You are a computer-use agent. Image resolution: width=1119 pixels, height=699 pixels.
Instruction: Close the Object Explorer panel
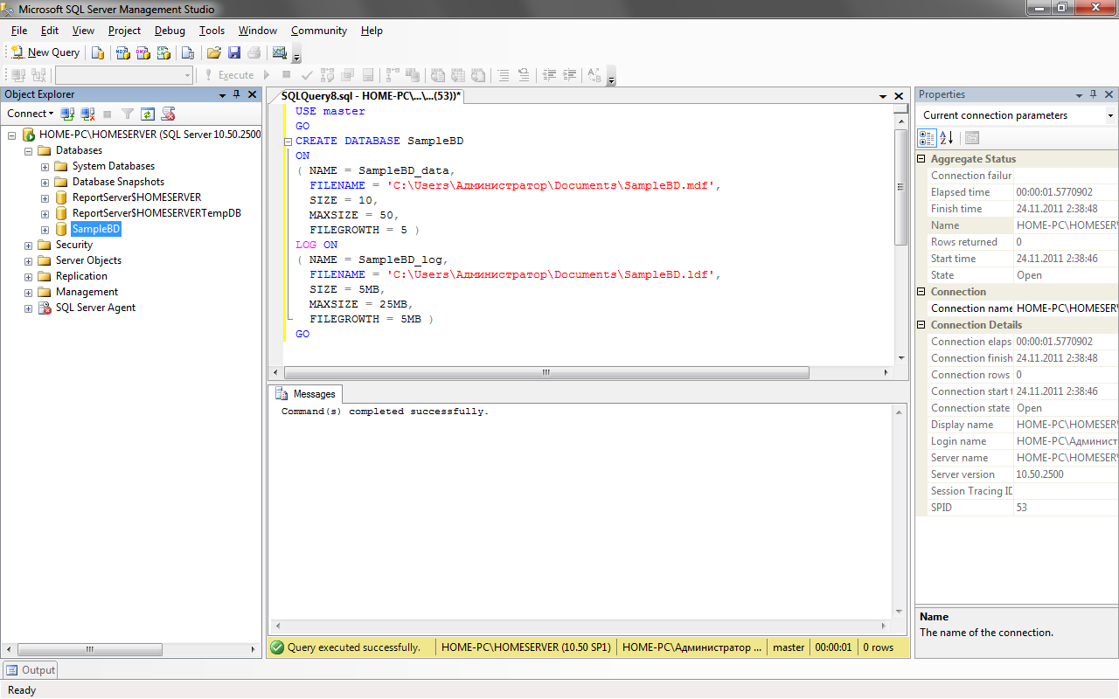pos(253,94)
